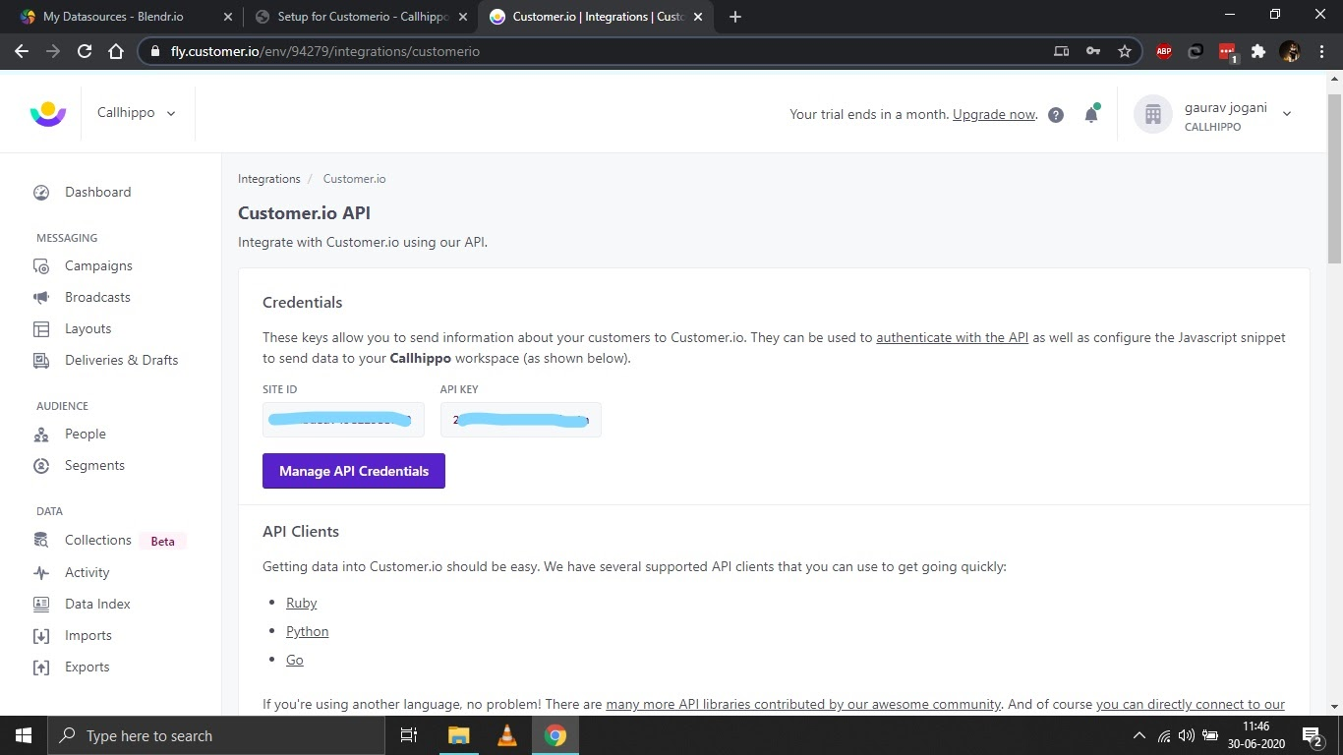Click the ABP extension icon
The image size is (1343, 755).
click(1164, 51)
